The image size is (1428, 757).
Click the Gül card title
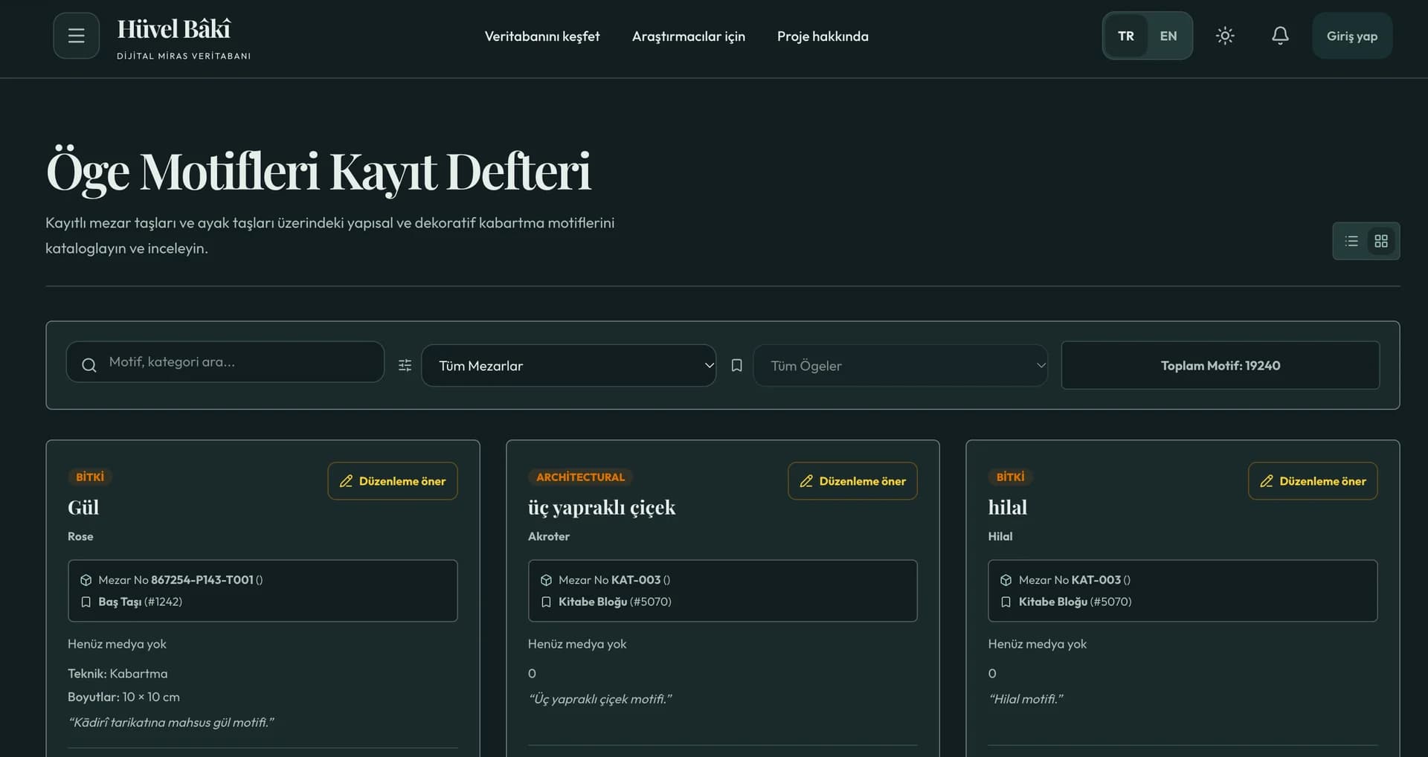[83, 507]
